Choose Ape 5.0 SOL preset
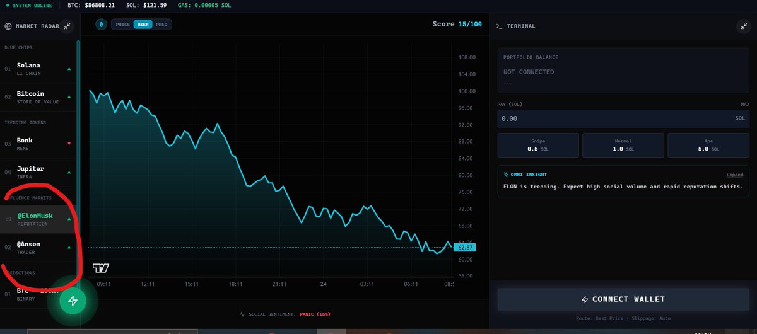 (x=708, y=145)
